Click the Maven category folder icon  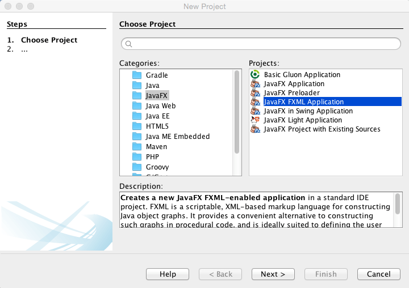(136, 147)
